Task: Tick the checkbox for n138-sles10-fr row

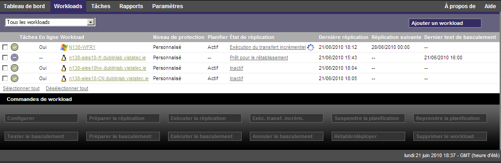Action: tap(5, 58)
